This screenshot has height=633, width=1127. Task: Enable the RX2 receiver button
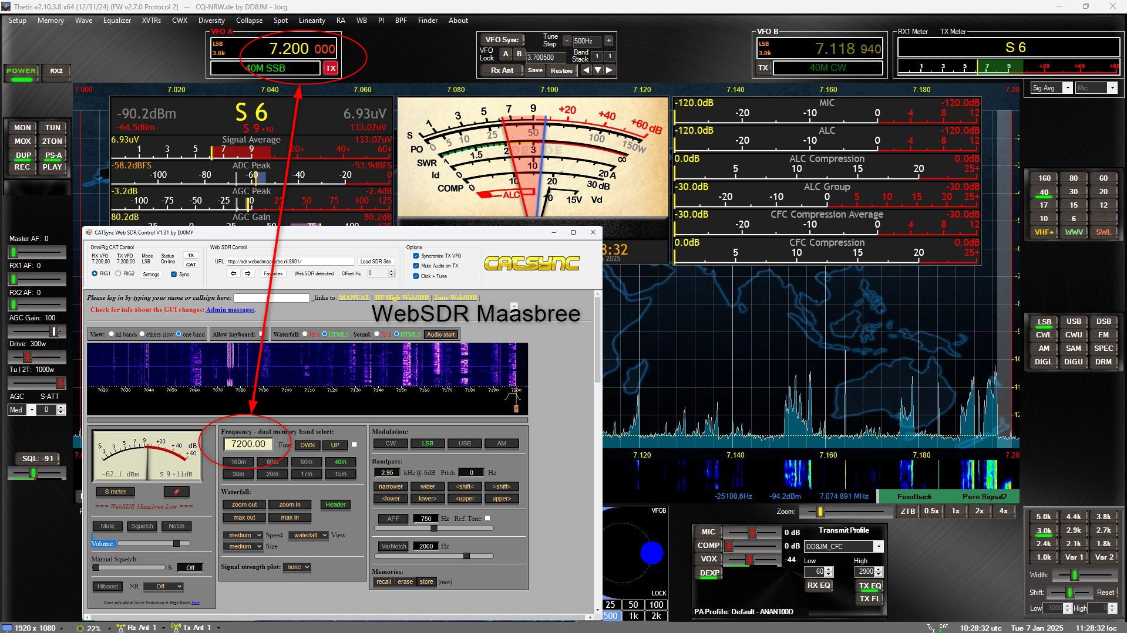pos(56,71)
